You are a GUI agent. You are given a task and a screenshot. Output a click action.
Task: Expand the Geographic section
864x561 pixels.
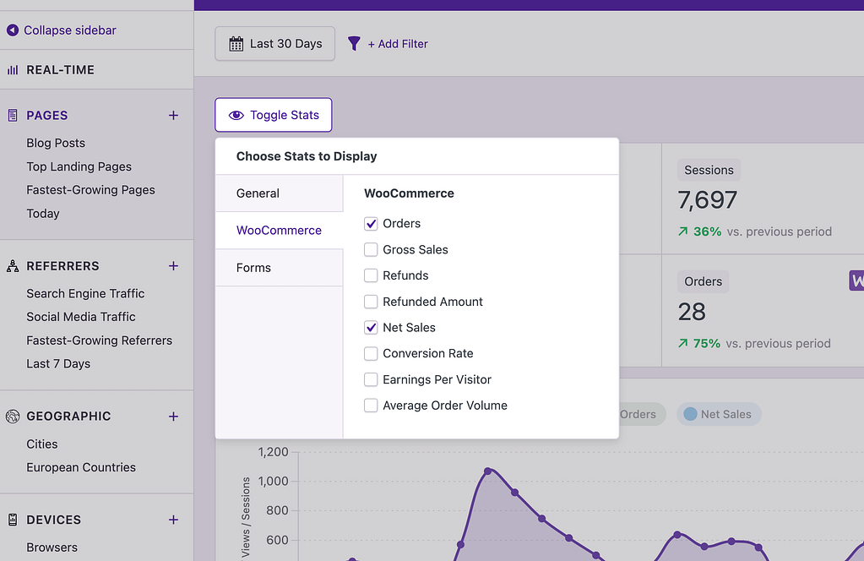(x=173, y=416)
